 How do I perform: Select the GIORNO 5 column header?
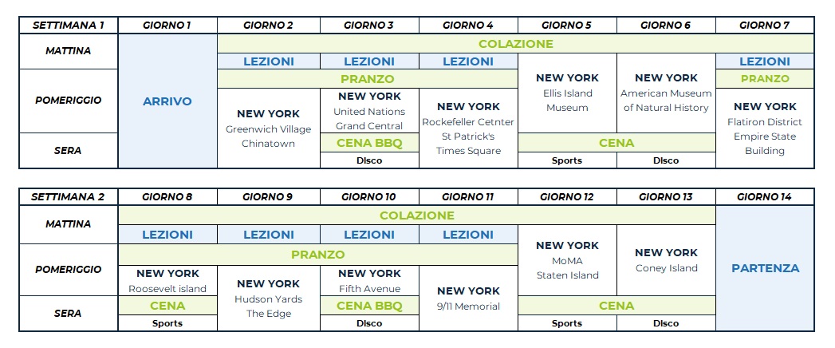pos(567,25)
